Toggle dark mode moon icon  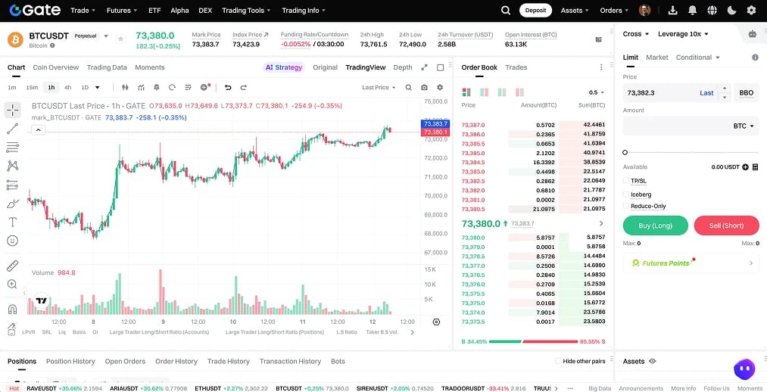click(731, 11)
